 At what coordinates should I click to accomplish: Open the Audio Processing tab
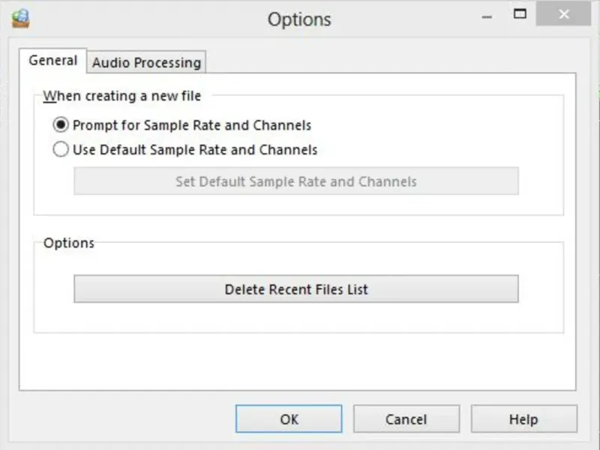pyautogui.click(x=146, y=63)
